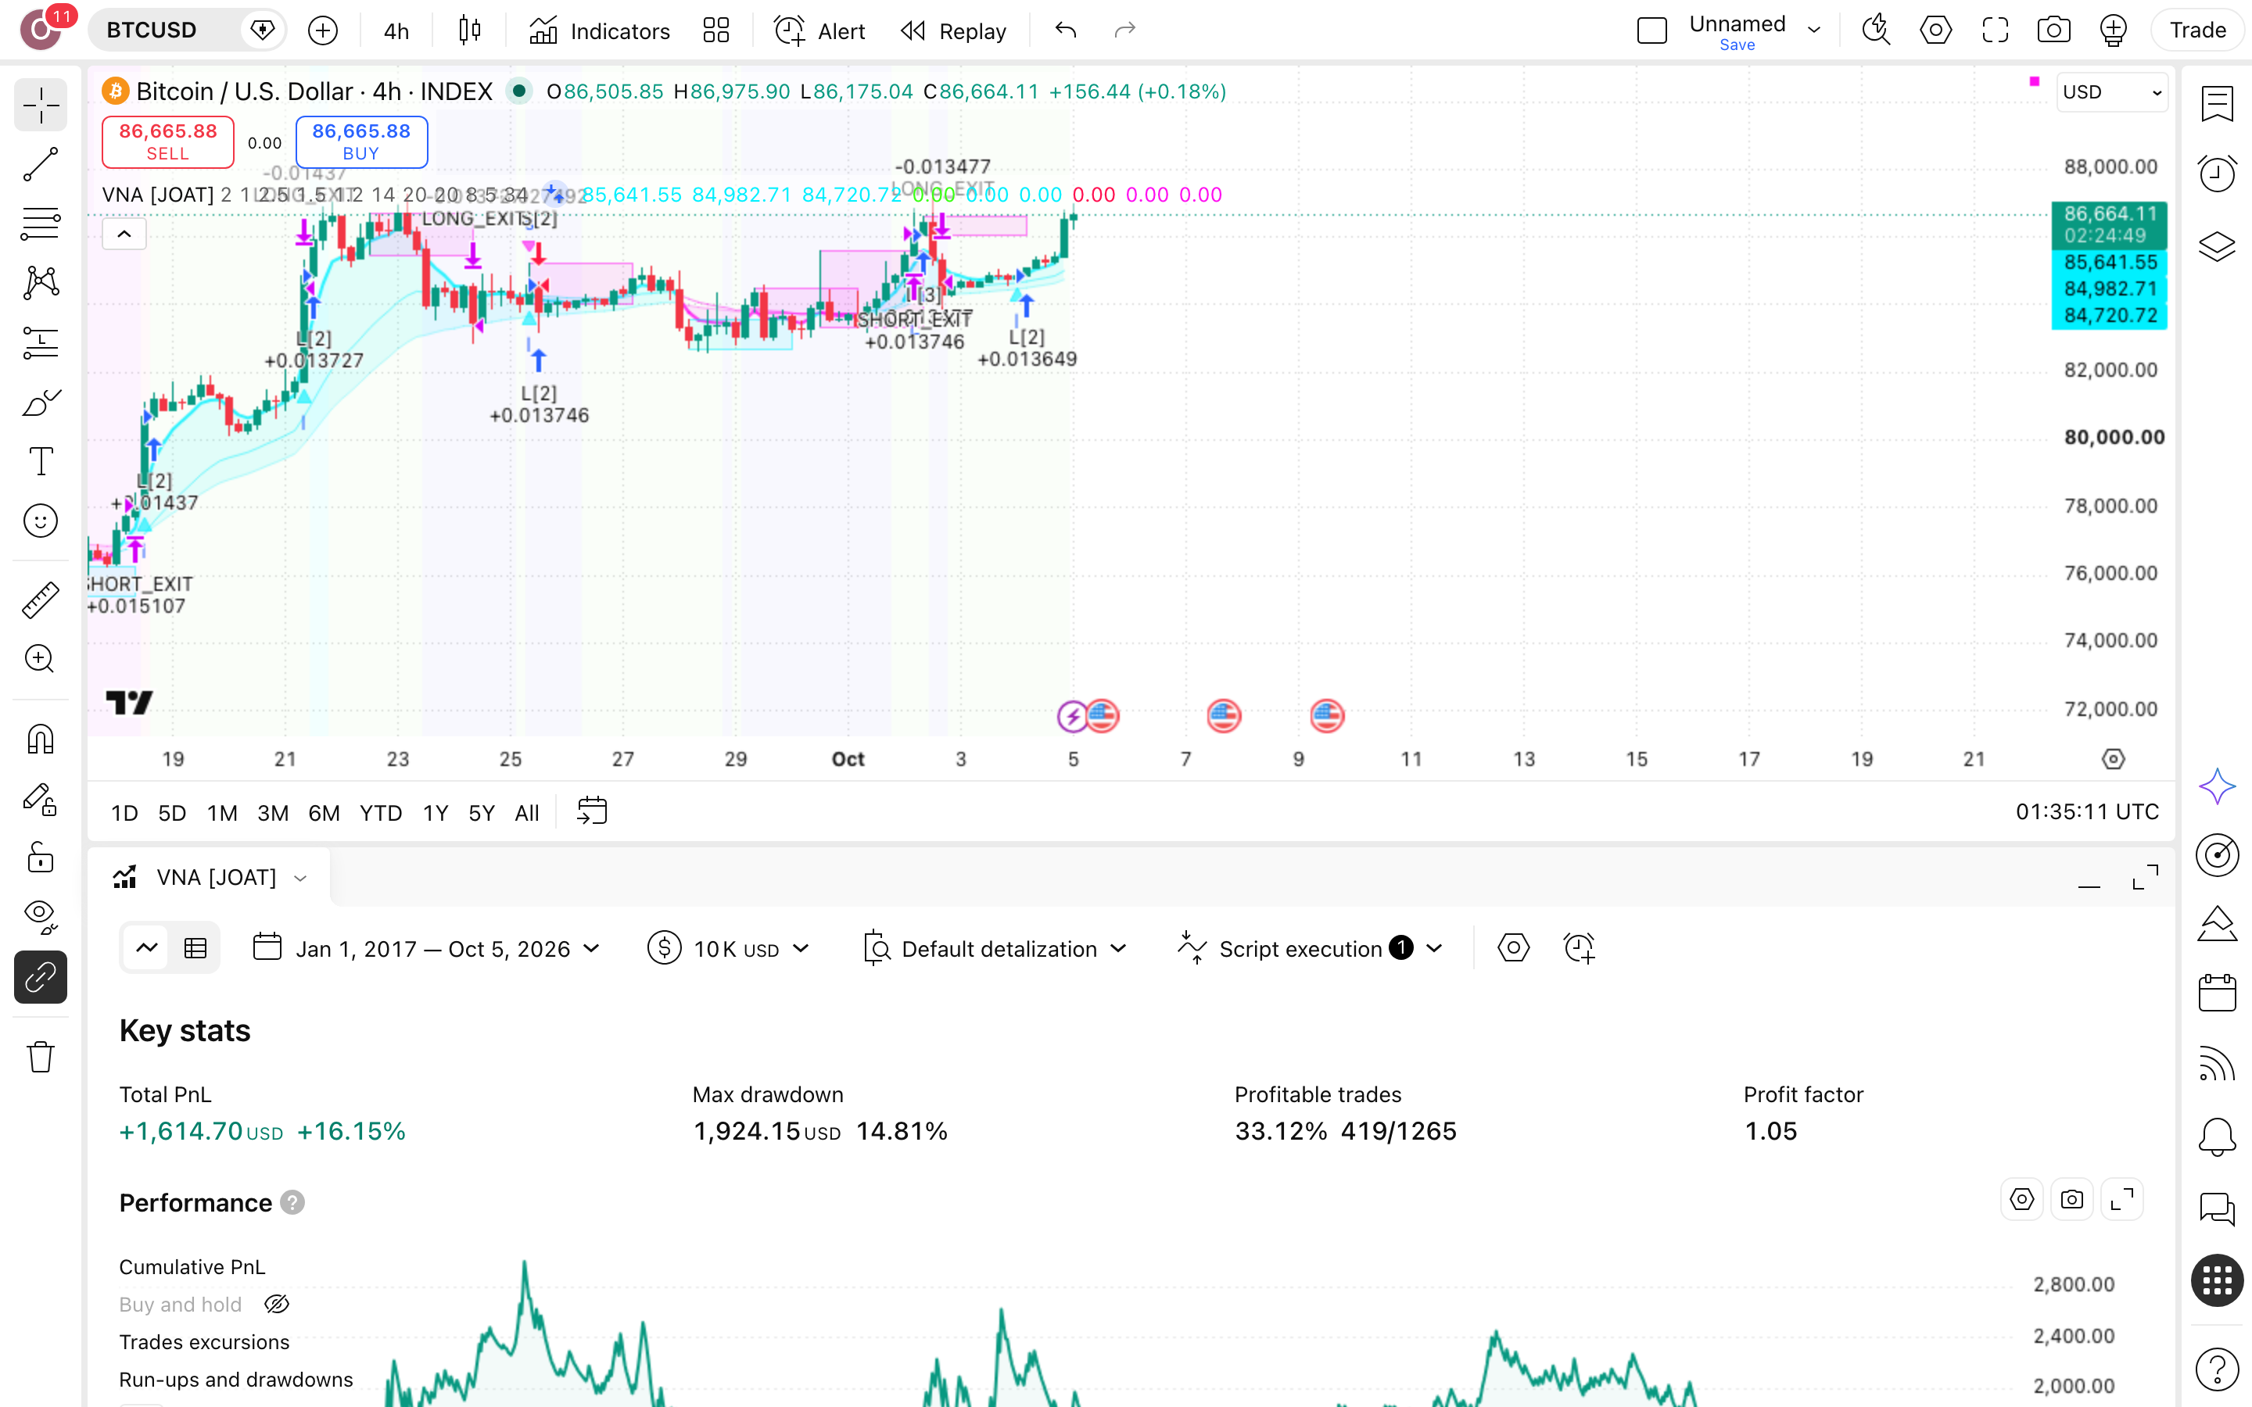Expand the Script execution dropdown
The image size is (2252, 1407).
click(x=1434, y=949)
